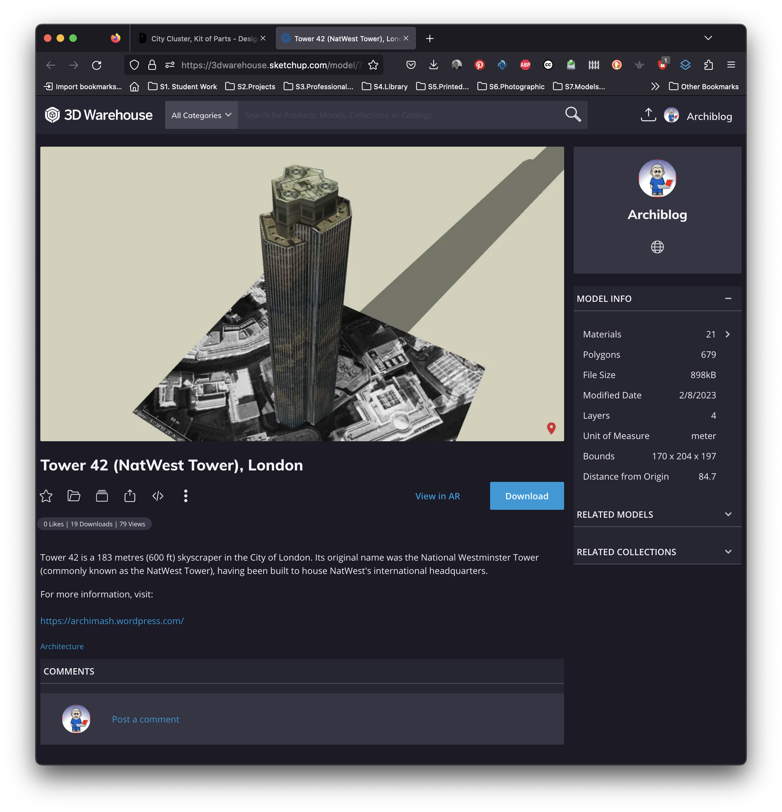Open the All Categories dropdown
This screenshot has width=782, height=812.
click(x=201, y=115)
